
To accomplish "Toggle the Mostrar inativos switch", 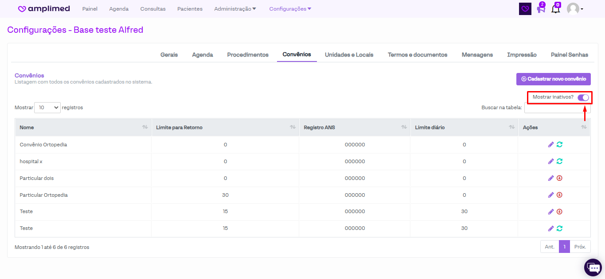I will (x=583, y=97).
